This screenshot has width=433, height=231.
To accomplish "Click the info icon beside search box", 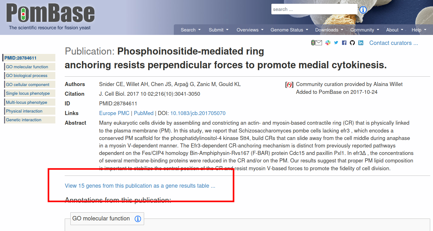I will 363,10.
